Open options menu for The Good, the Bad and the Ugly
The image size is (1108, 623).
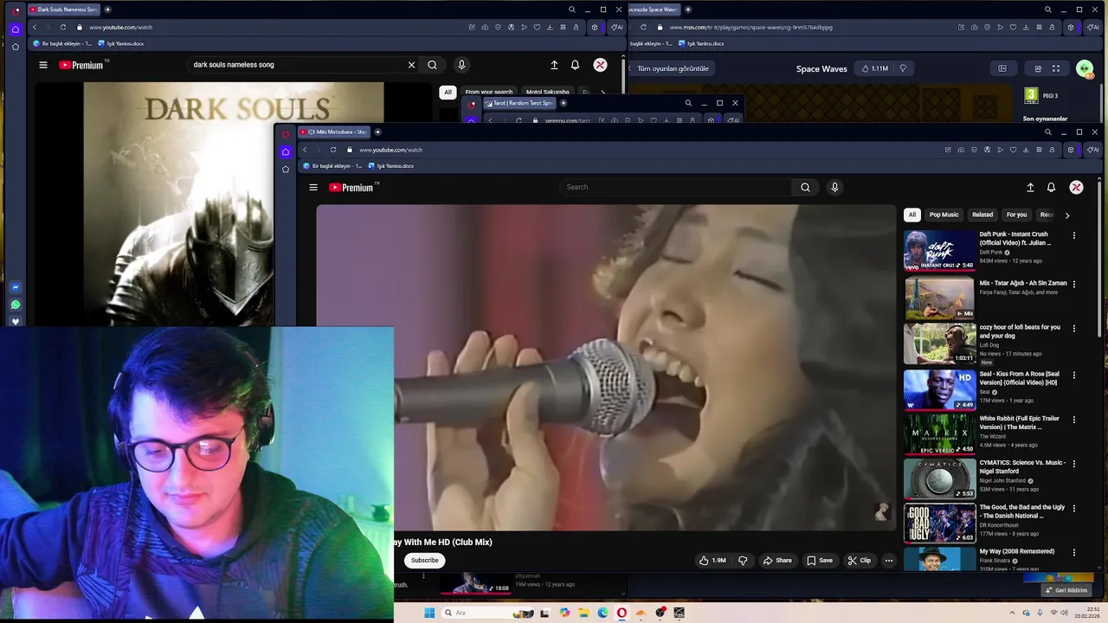(1074, 509)
